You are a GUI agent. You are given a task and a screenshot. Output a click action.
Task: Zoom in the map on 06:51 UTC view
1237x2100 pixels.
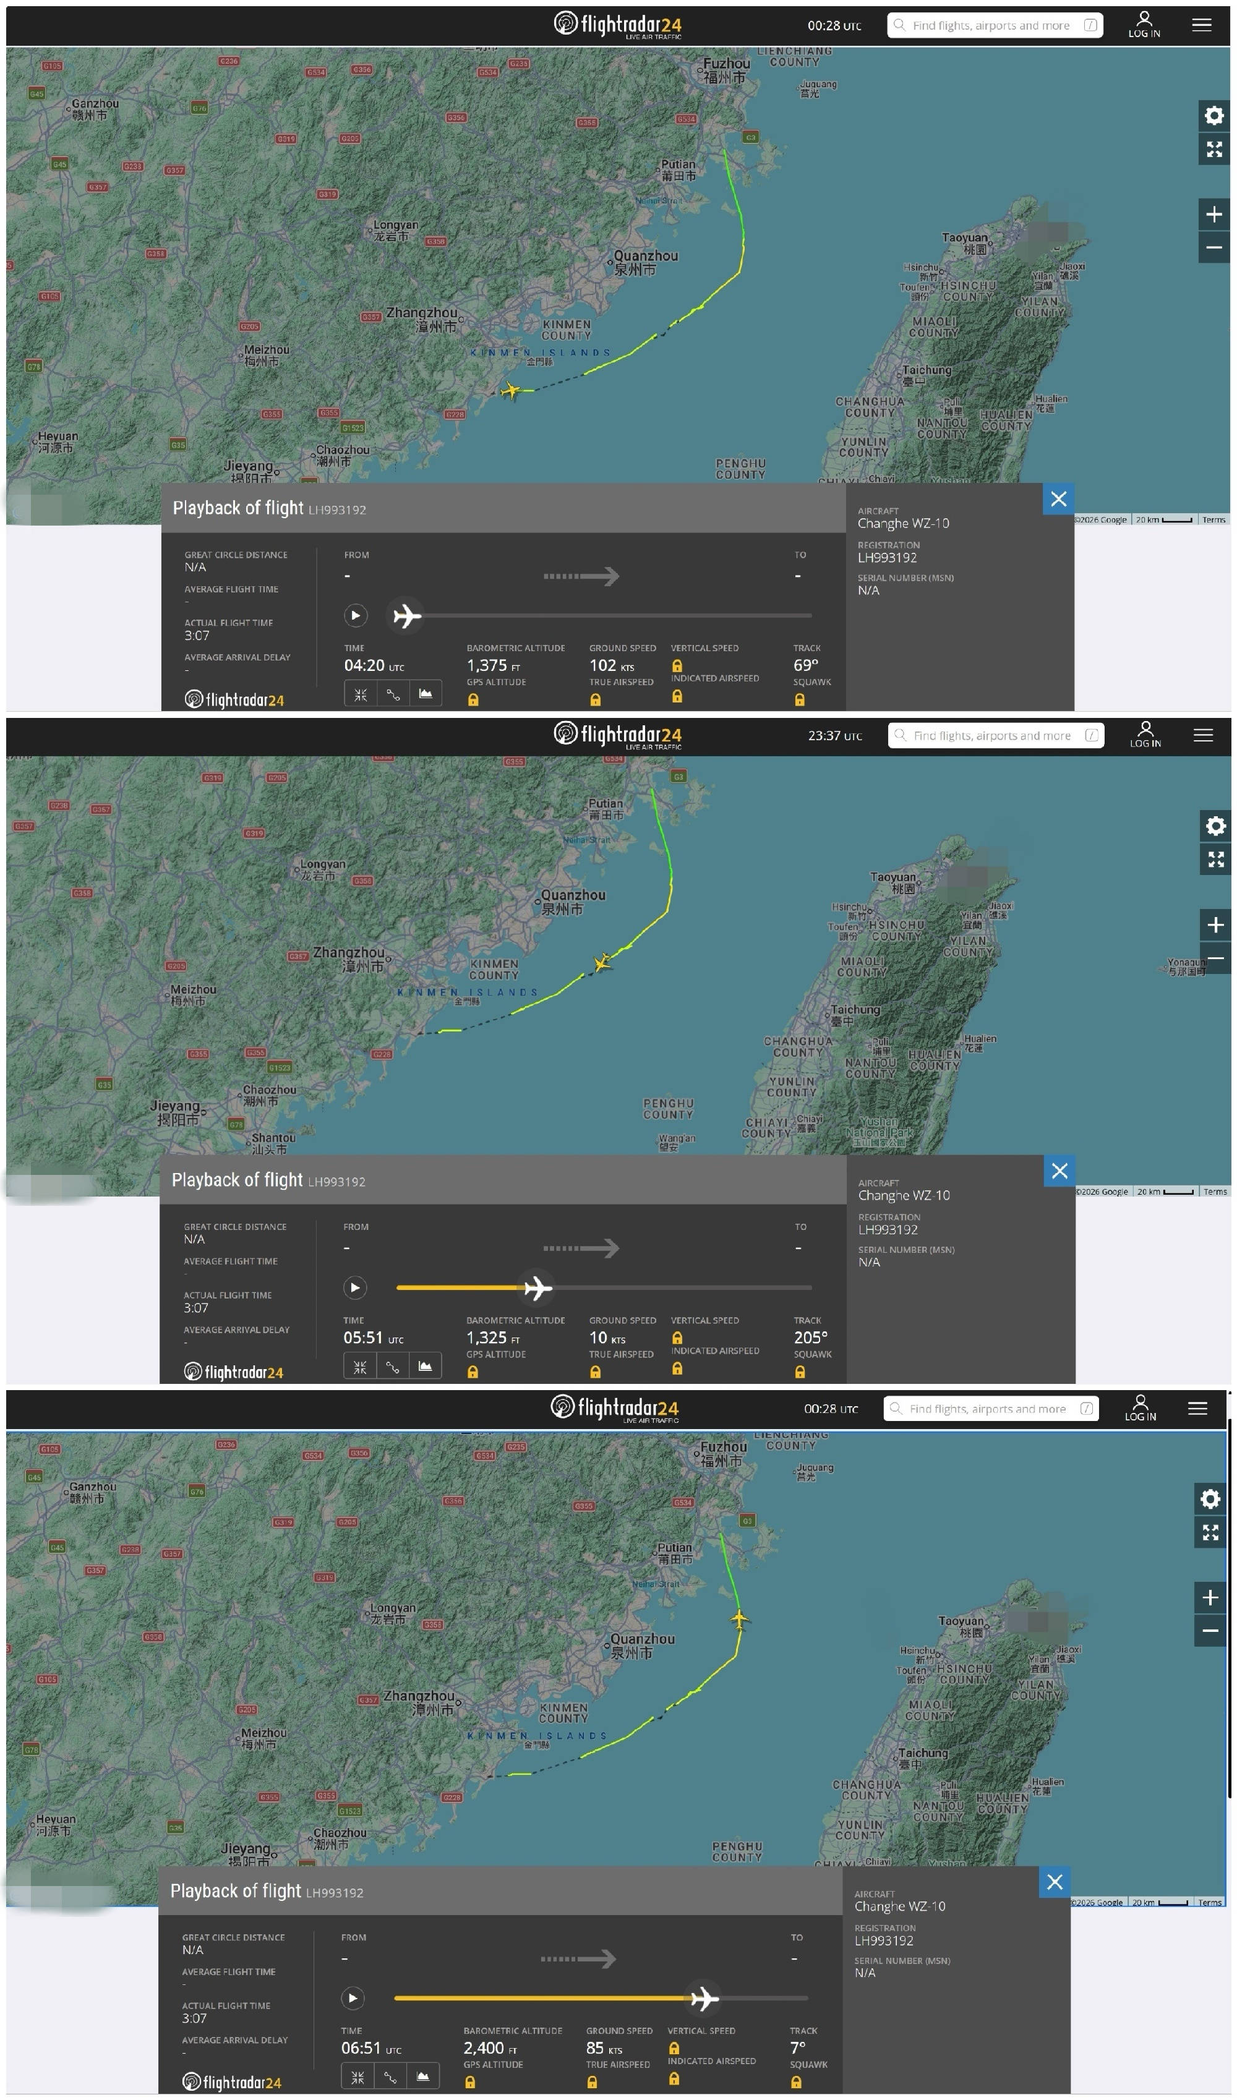[1211, 1597]
